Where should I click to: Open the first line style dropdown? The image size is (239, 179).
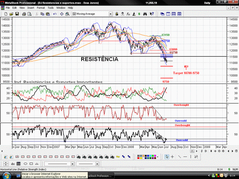click(x=72, y=164)
